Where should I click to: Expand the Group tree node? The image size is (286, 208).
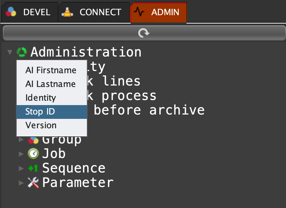21,140
